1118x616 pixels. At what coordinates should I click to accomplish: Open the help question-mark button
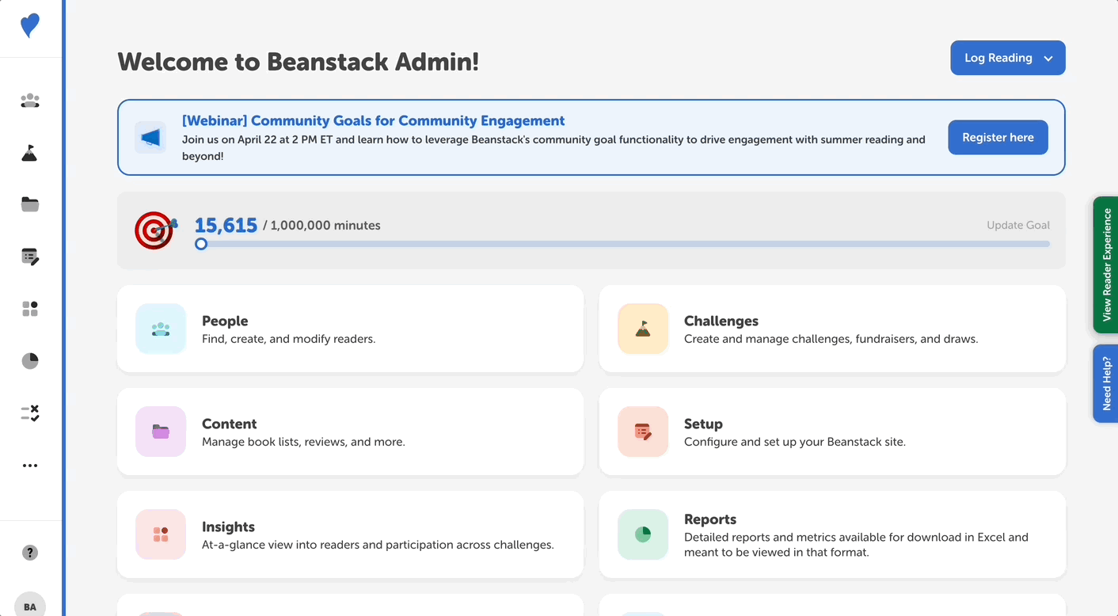(29, 552)
